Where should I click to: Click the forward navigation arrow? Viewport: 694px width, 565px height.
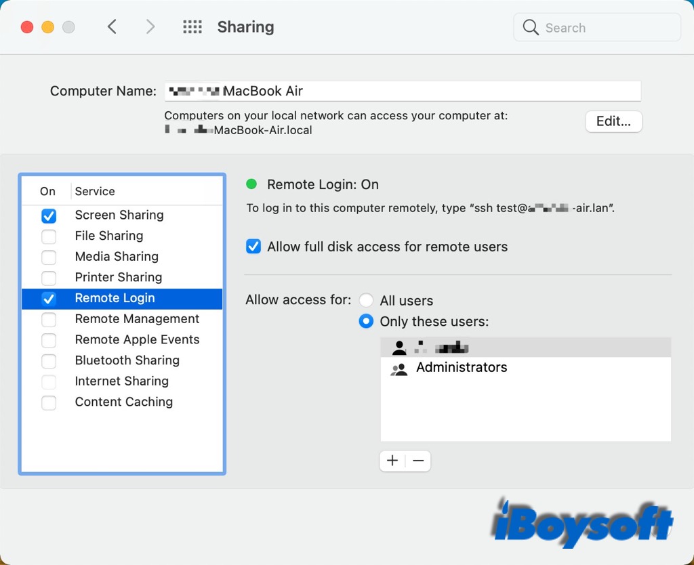coord(150,27)
